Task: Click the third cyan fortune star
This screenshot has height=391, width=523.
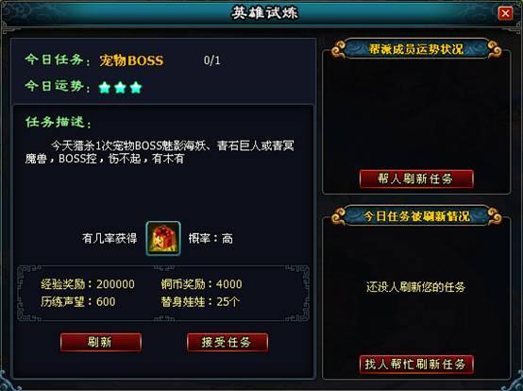Action: pyautogui.click(x=136, y=88)
